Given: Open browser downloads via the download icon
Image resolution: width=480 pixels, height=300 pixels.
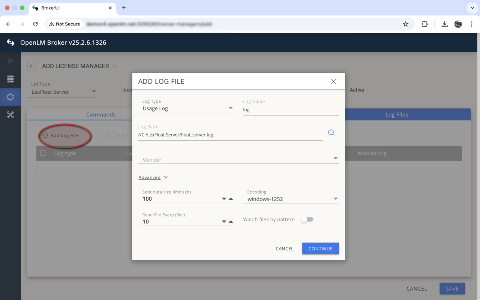Looking at the screenshot, I should 444,24.
